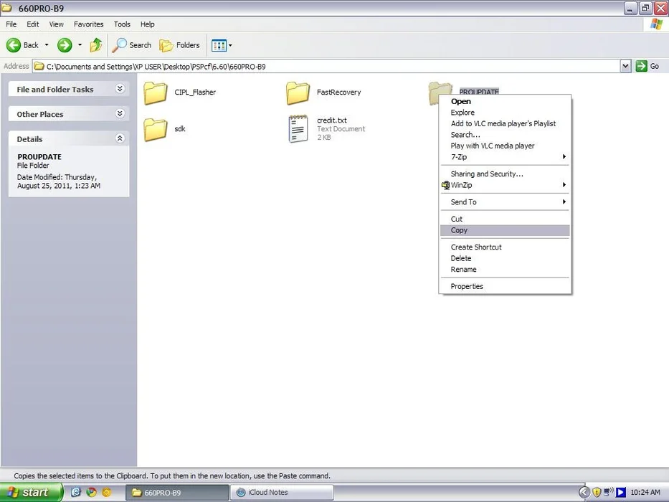Expand the Other Places panel
The image size is (669, 502).
(x=120, y=114)
